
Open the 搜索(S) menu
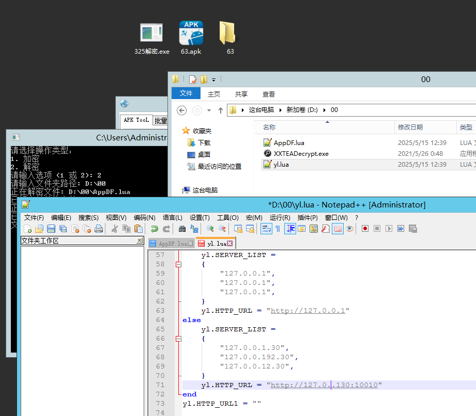click(88, 218)
